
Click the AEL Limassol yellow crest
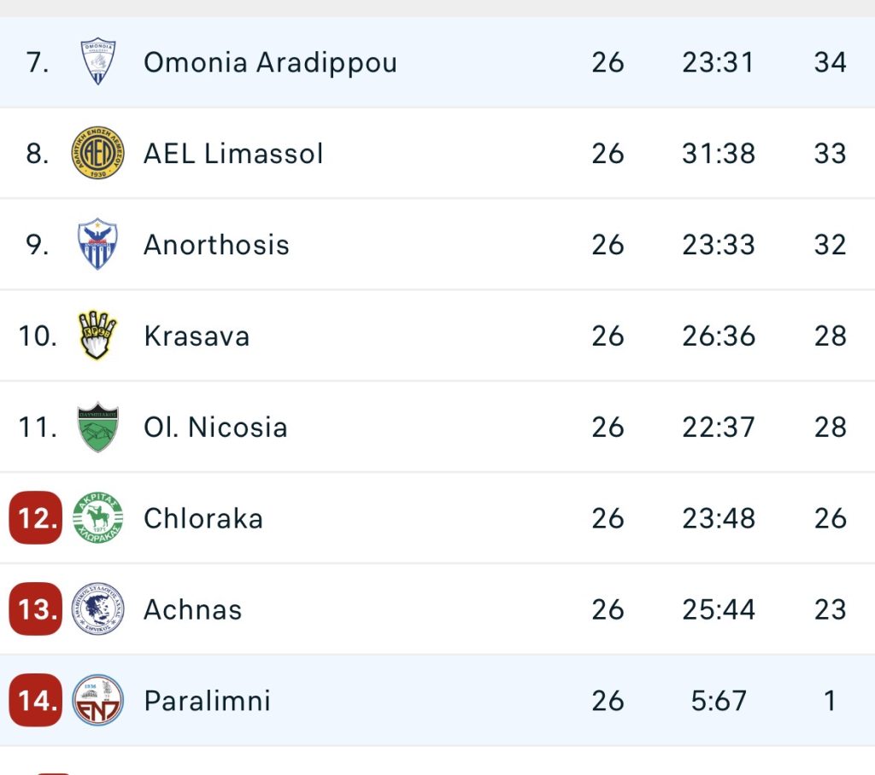point(97,154)
